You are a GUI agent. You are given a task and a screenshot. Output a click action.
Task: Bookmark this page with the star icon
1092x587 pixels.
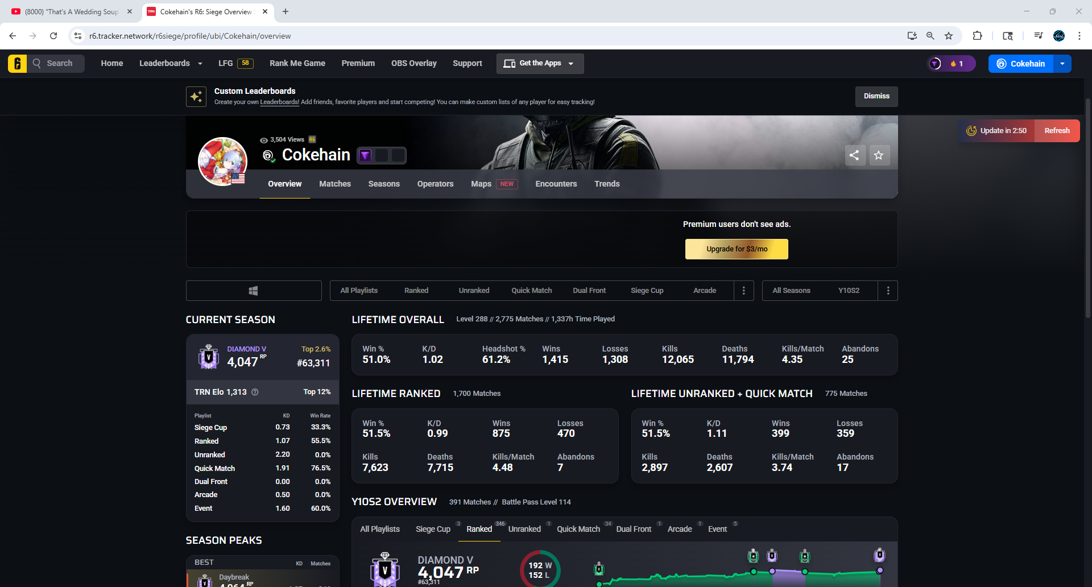(x=949, y=36)
